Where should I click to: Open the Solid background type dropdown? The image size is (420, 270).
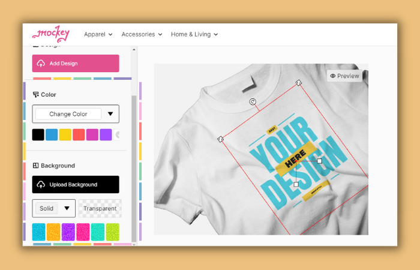tap(53, 208)
